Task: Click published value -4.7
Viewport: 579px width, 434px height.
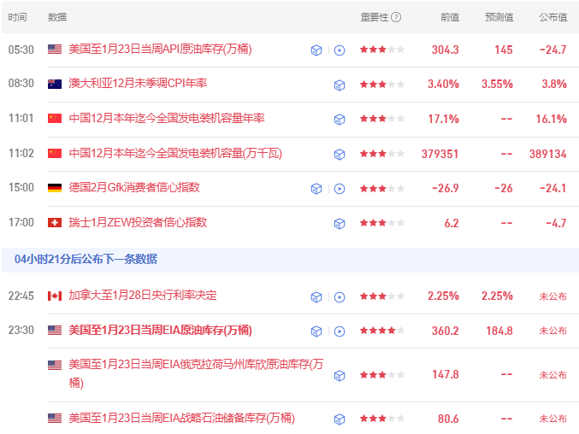Action: (556, 223)
